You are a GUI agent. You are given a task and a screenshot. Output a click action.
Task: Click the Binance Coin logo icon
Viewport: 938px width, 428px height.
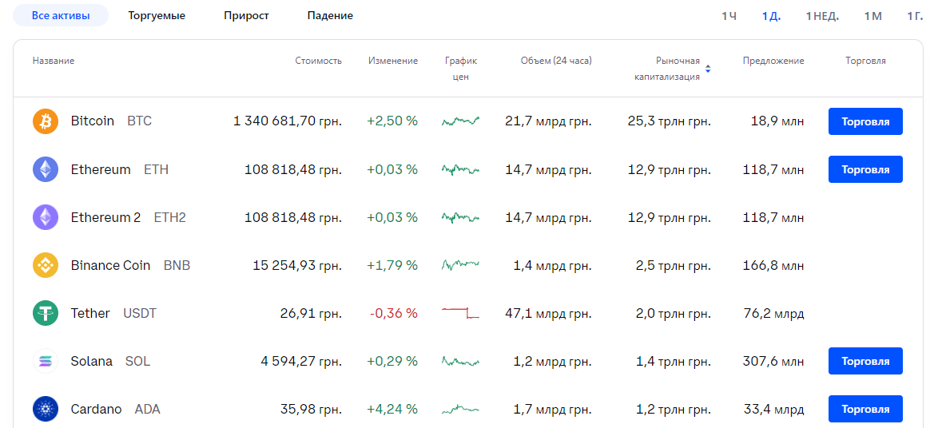point(46,265)
